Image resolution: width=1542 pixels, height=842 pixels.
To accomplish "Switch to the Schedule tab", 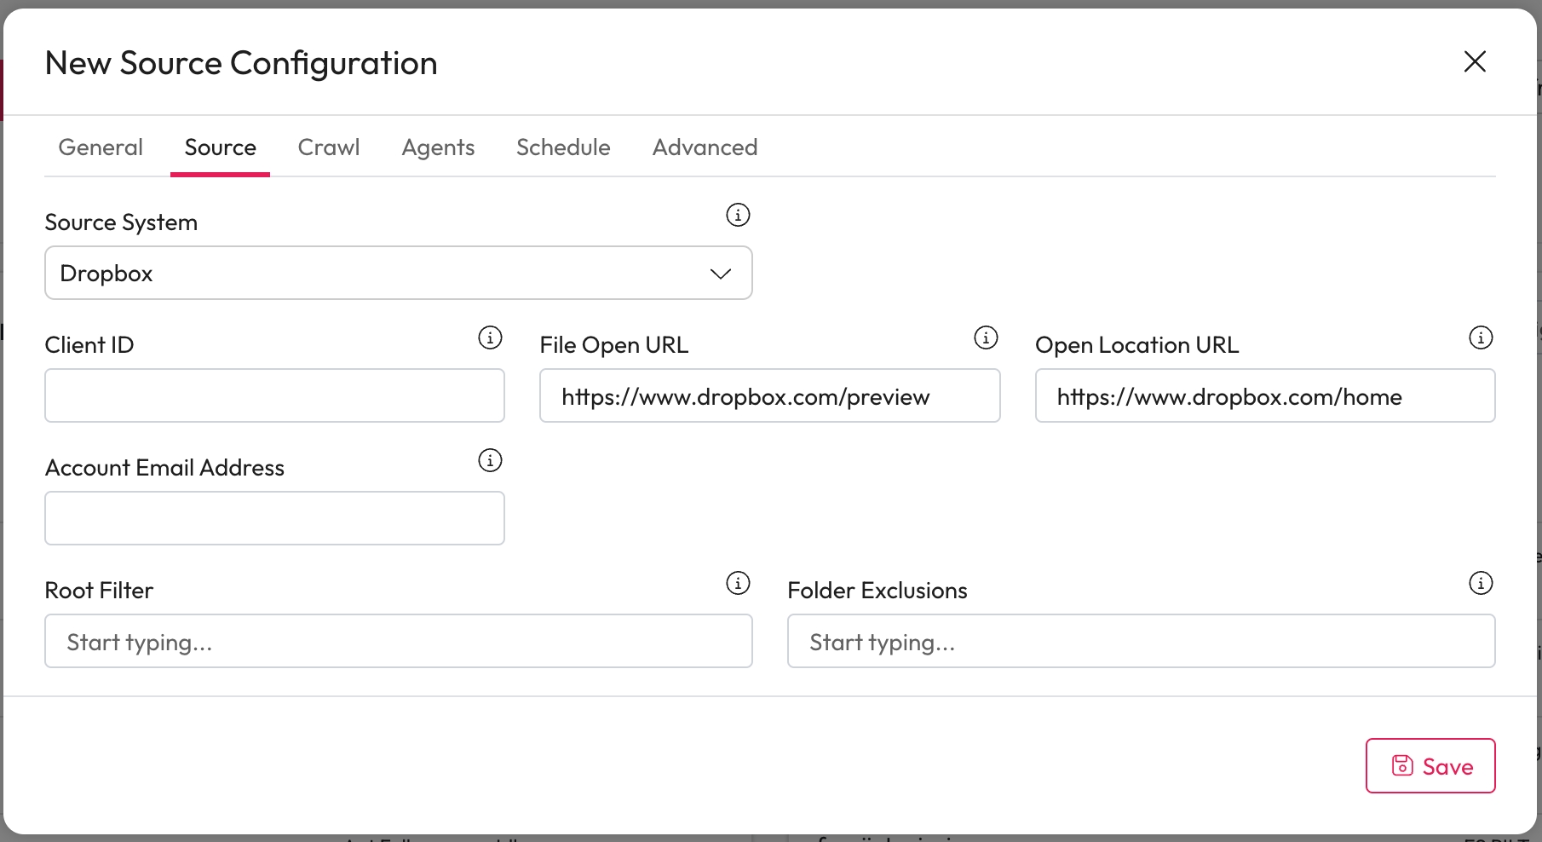I will 563,147.
